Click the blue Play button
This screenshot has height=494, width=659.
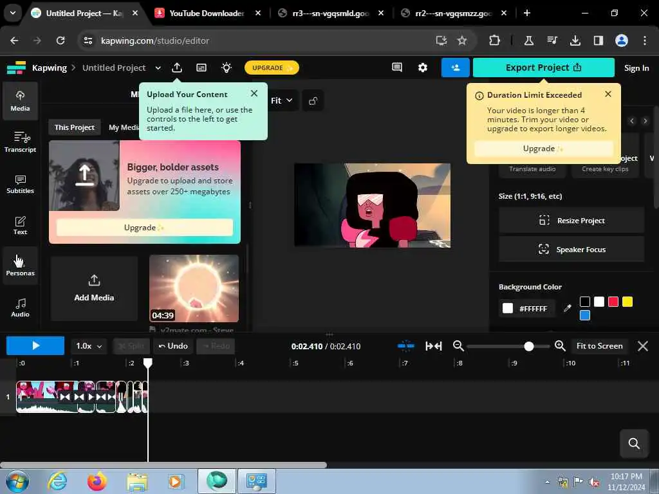(35, 345)
